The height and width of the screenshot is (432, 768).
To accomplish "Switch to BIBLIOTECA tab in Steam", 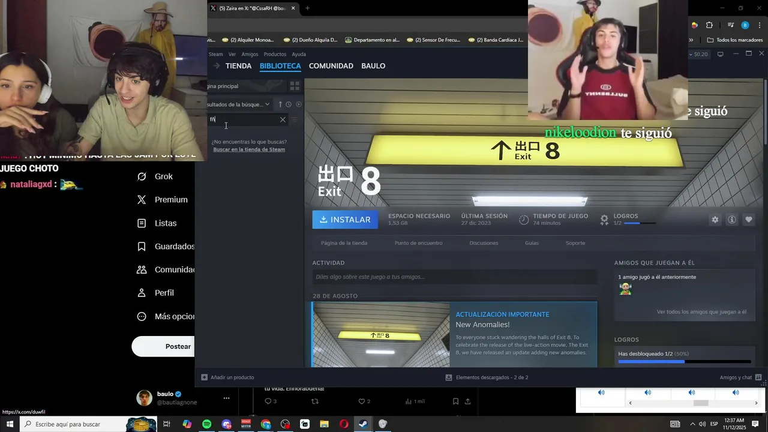I will pyautogui.click(x=280, y=66).
